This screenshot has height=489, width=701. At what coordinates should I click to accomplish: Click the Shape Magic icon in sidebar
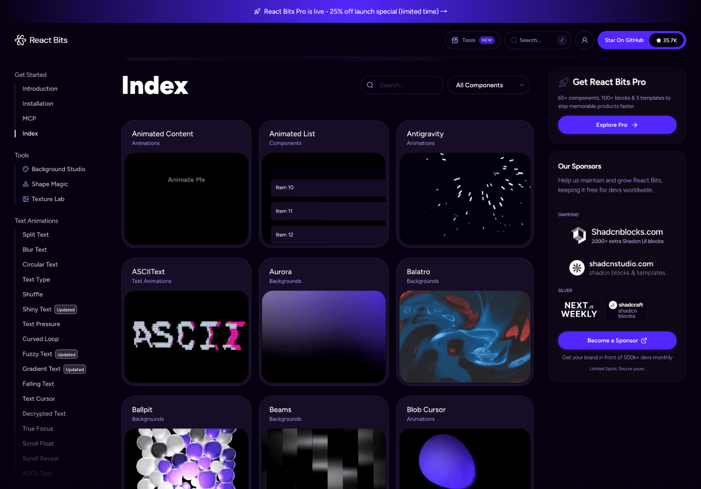(x=26, y=184)
